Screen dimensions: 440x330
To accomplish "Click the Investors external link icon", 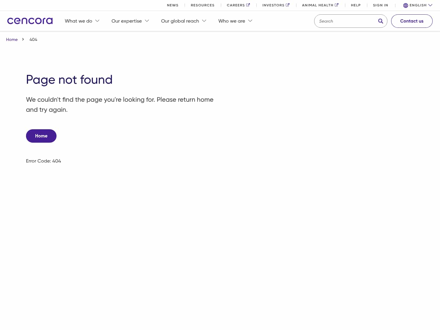I will (x=288, y=5).
